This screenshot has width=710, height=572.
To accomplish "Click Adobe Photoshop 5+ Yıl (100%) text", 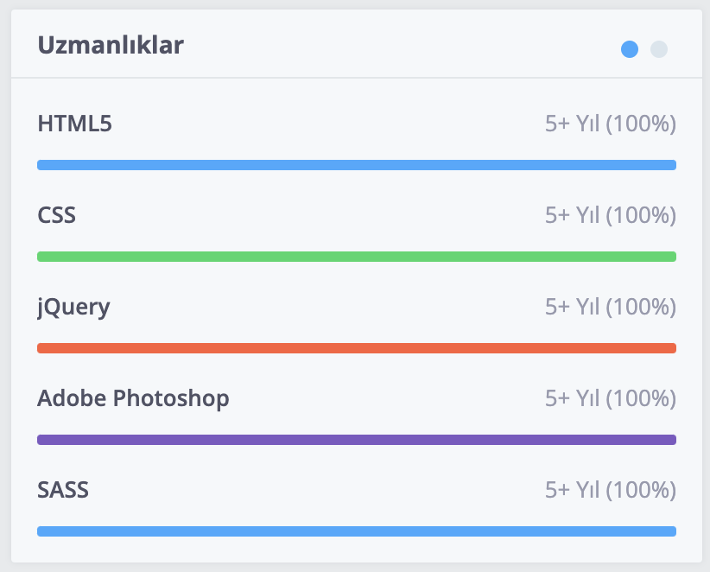I will click(x=611, y=398).
